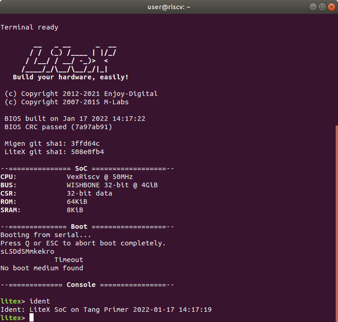Click BUS value 'WISHBONE 32-bit @ 4GiB'

[112, 185]
